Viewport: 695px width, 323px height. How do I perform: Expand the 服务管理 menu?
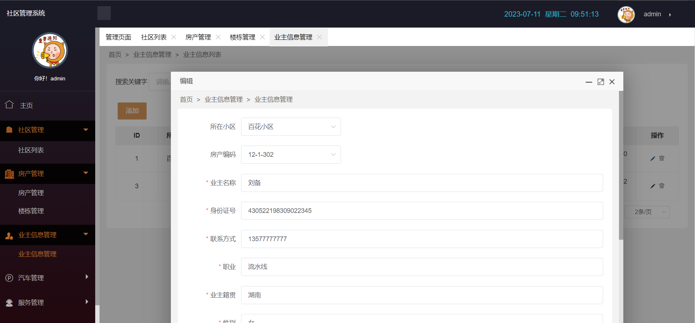pyautogui.click(x=87, y=302)
